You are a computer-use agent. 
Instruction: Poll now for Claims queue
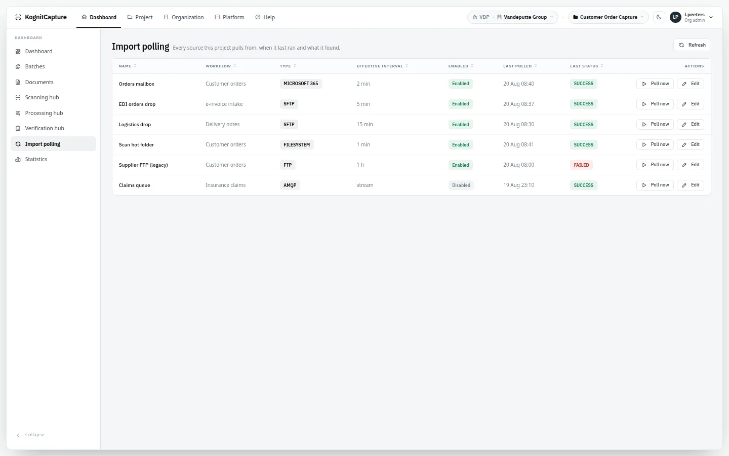coord(655,185)
